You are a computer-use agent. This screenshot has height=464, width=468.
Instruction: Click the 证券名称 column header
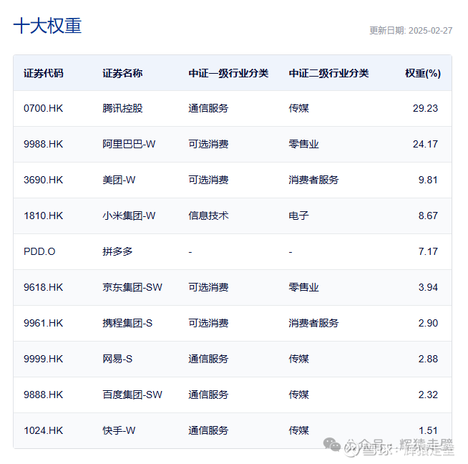[122, 73]
